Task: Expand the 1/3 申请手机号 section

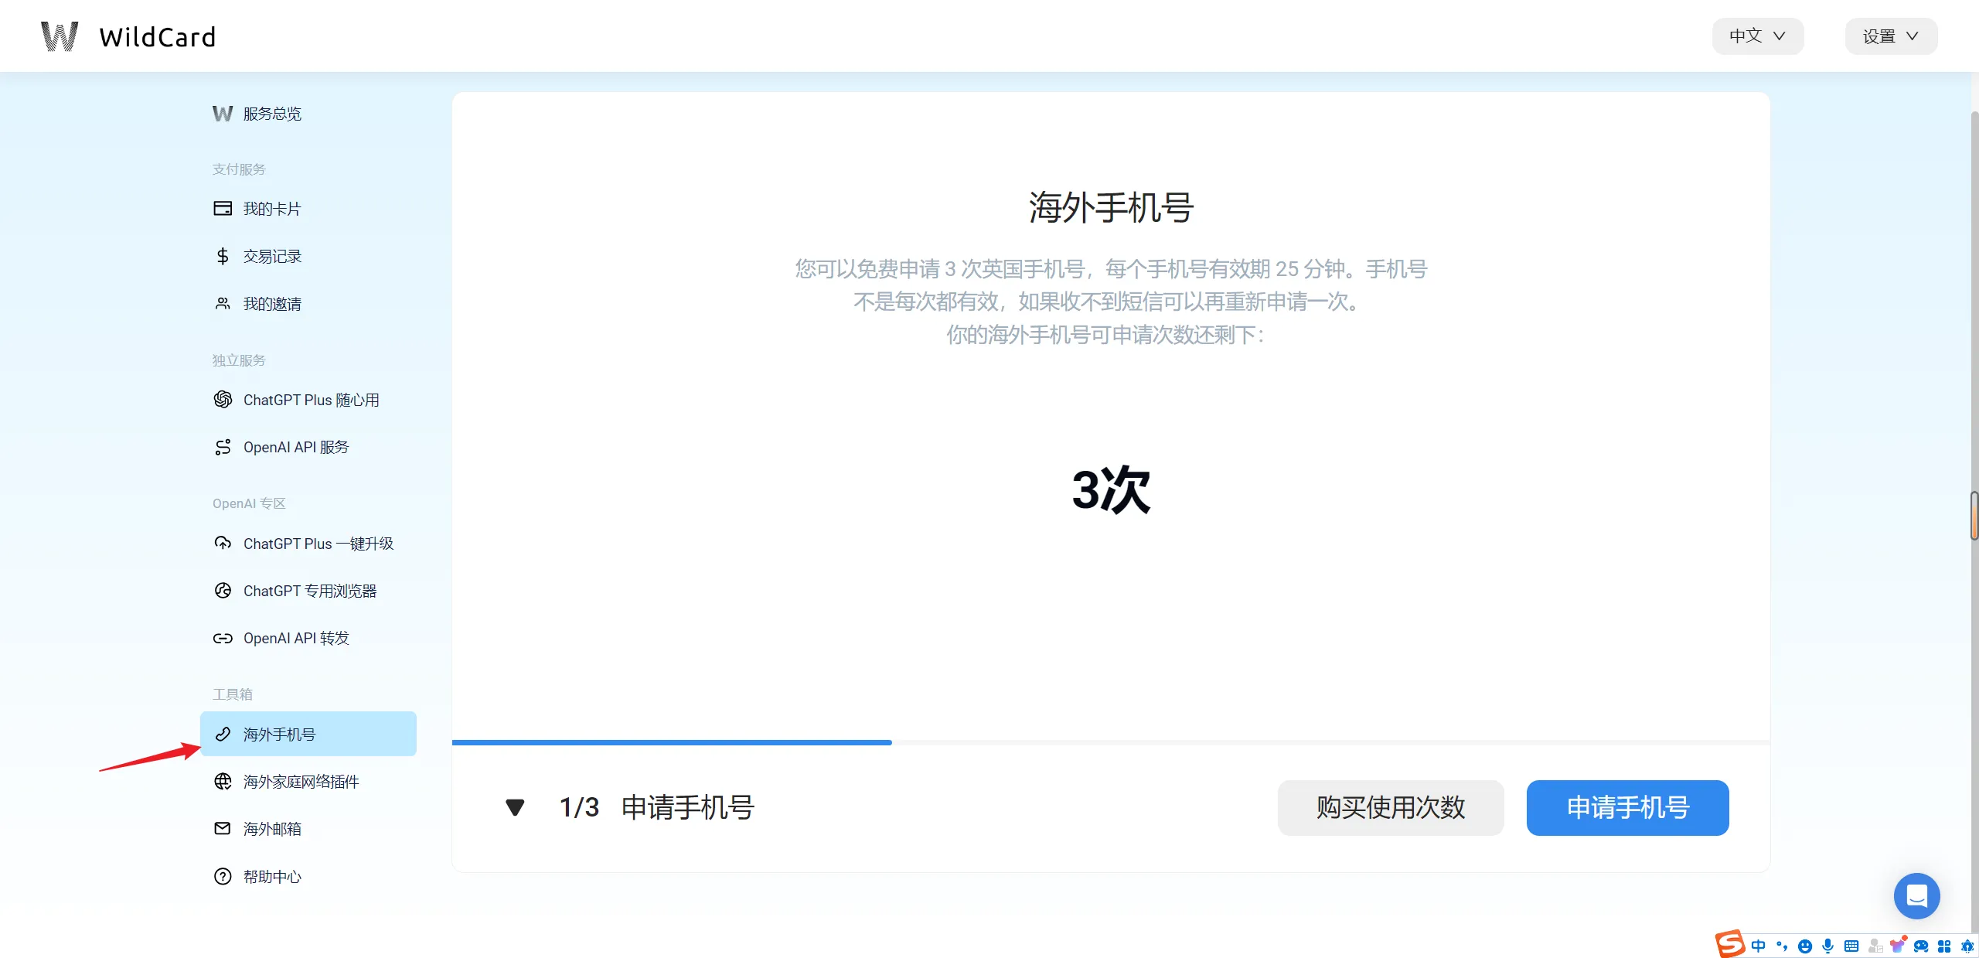Action: tap(513, 806)
